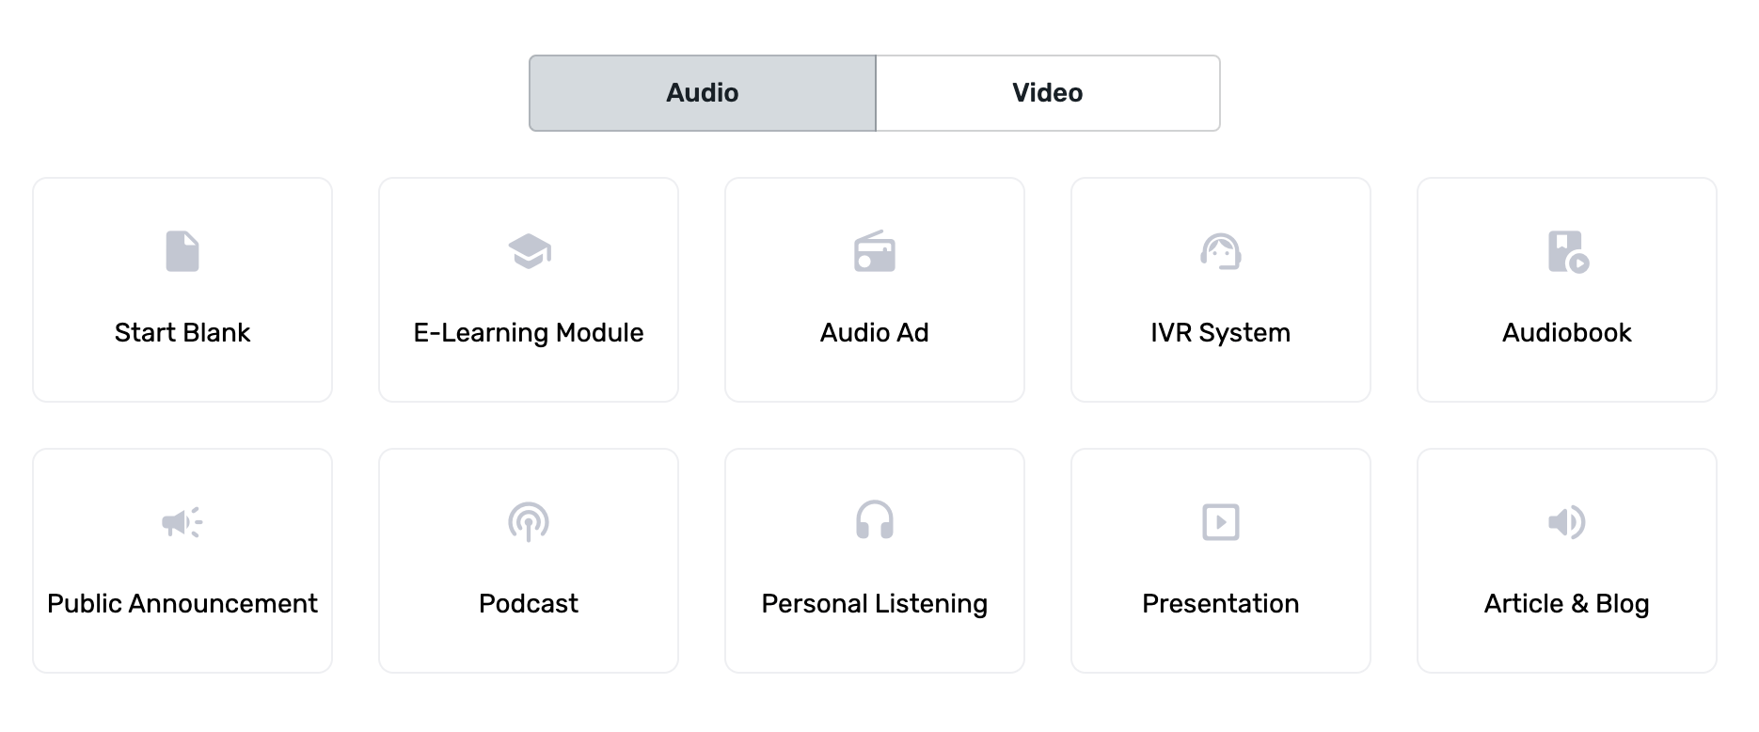Click the headphones icon
1759x732 pixels.
875,519
